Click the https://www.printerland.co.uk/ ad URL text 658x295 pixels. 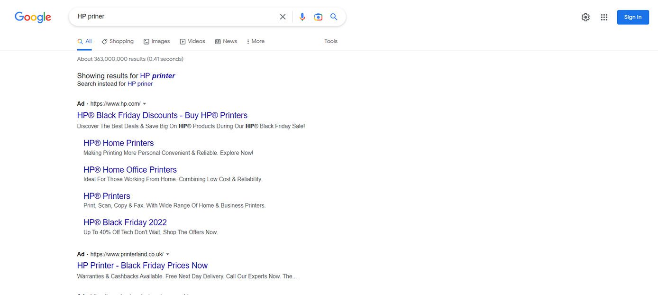[x=127, y=254]
